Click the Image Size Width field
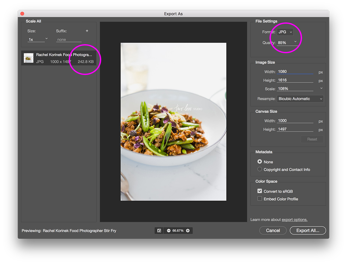 (295, 71)
